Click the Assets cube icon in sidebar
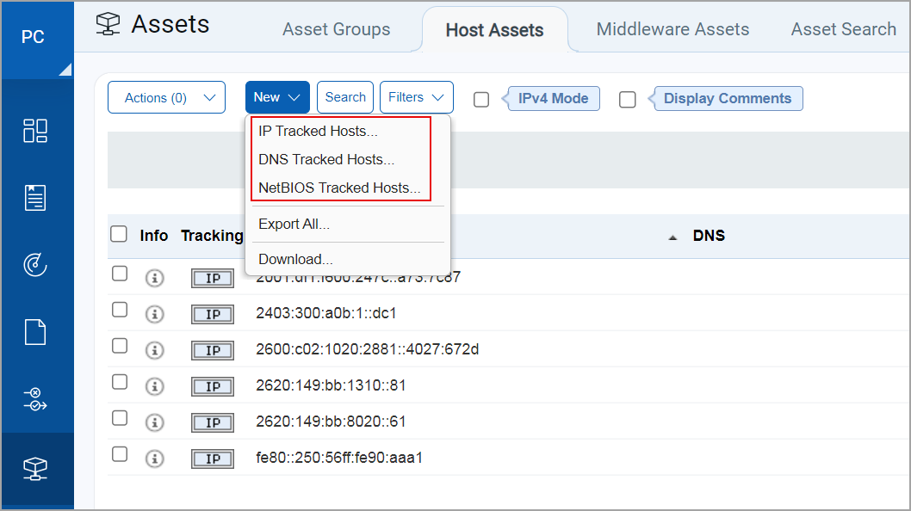The image size is (911, 511). [35, 470]
